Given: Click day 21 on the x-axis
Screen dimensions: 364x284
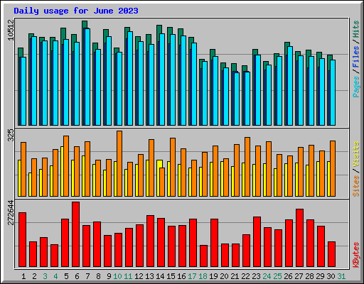Looking at the screenshot, I should point(235,276).
